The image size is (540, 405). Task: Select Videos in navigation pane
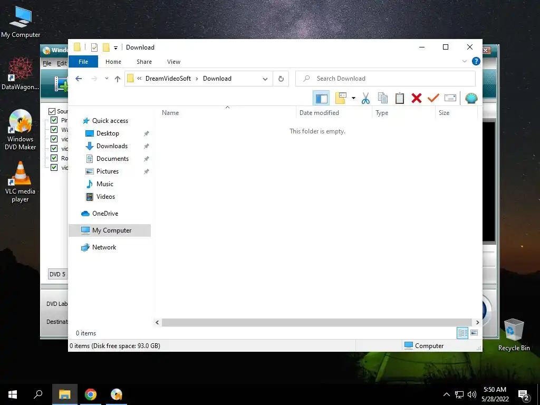tap(105, 197)
